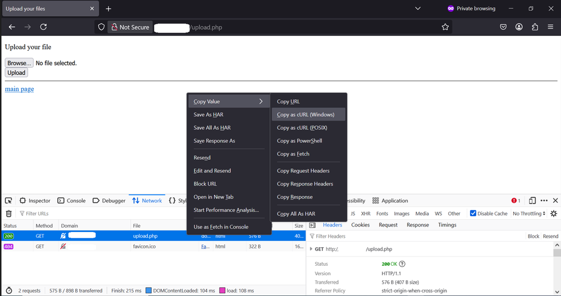Screen dimensions: 561x296
Task: Open the Pocket save icon in toolbar
Action: 503,27
